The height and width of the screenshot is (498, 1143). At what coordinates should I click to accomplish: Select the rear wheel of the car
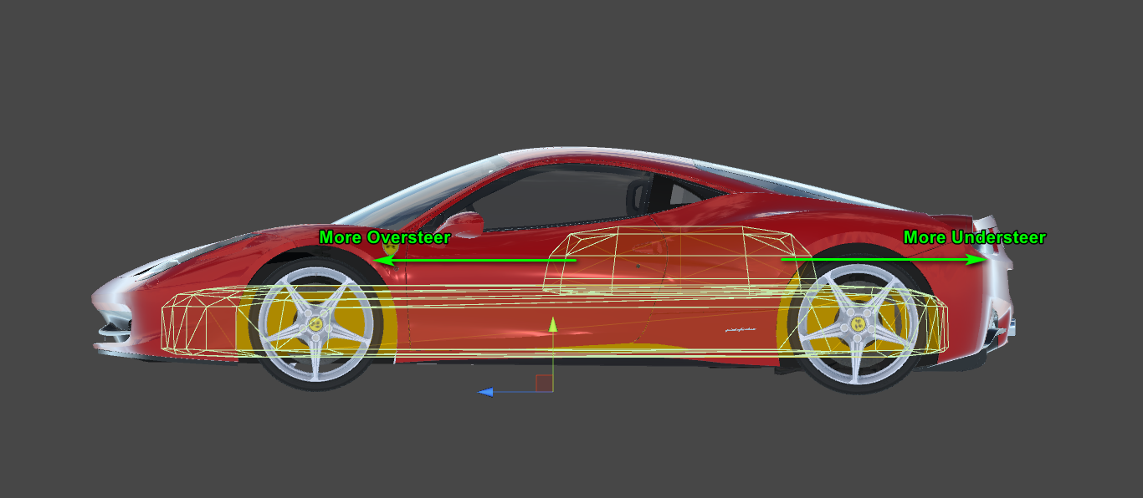[x=856, y=325]
